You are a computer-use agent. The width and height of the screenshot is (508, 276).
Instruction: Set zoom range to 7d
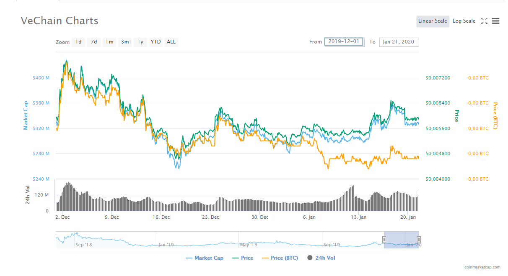tap(94, 42)
